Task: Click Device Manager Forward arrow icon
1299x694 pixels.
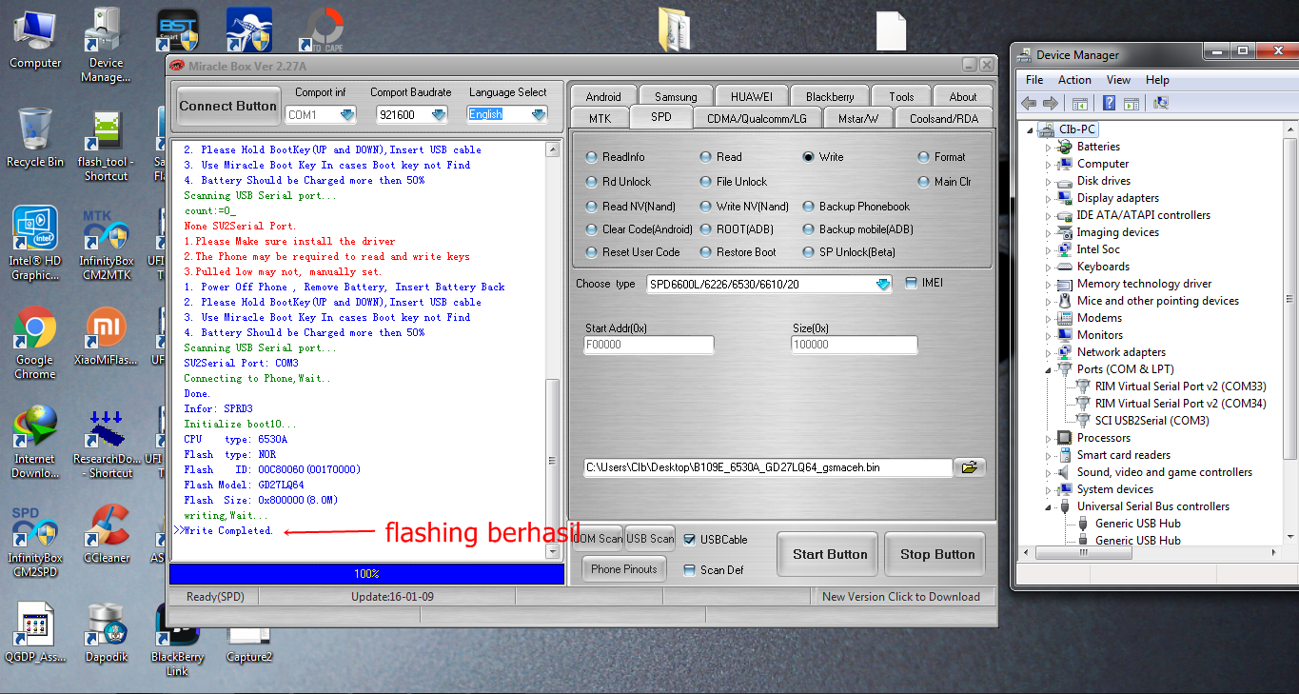Action: (1051, 103)
